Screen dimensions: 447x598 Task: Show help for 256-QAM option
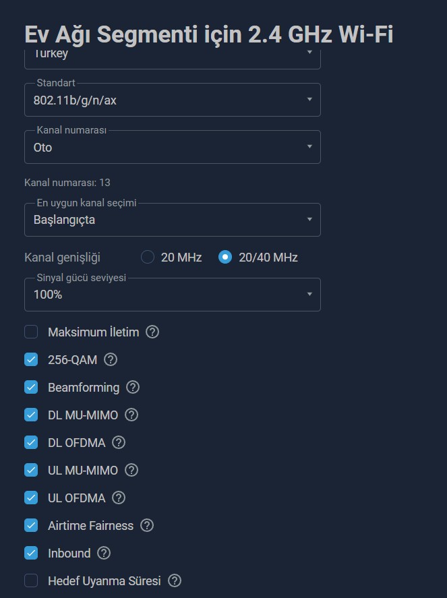coord(111,359)
